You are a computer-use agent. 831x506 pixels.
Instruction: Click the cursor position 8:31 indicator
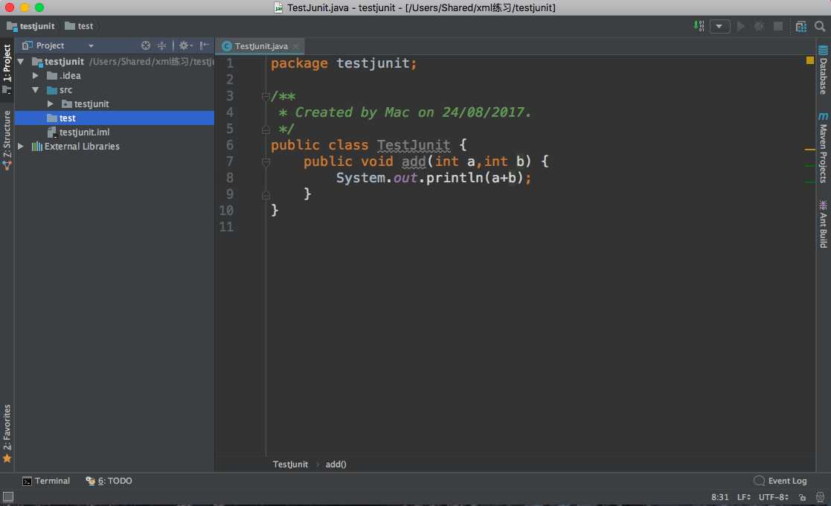click(x=719, y=497)
